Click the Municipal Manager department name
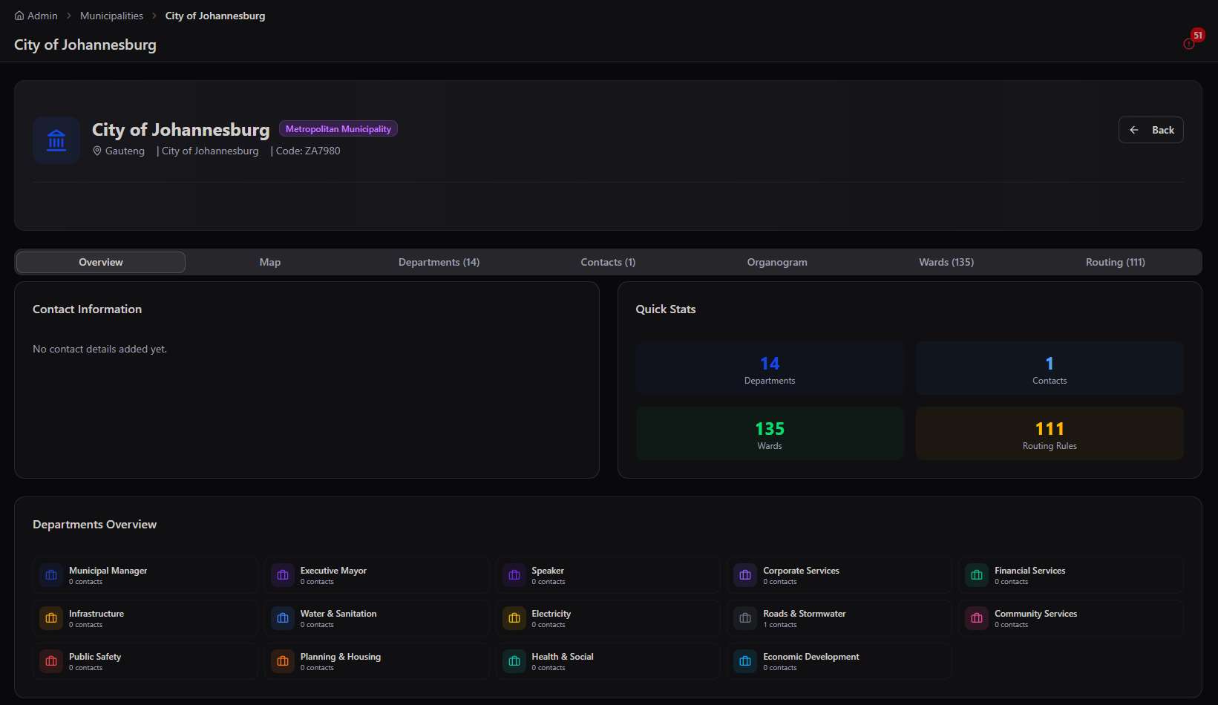Viewport: 1218px width, 705px height. tap(108, 571)
